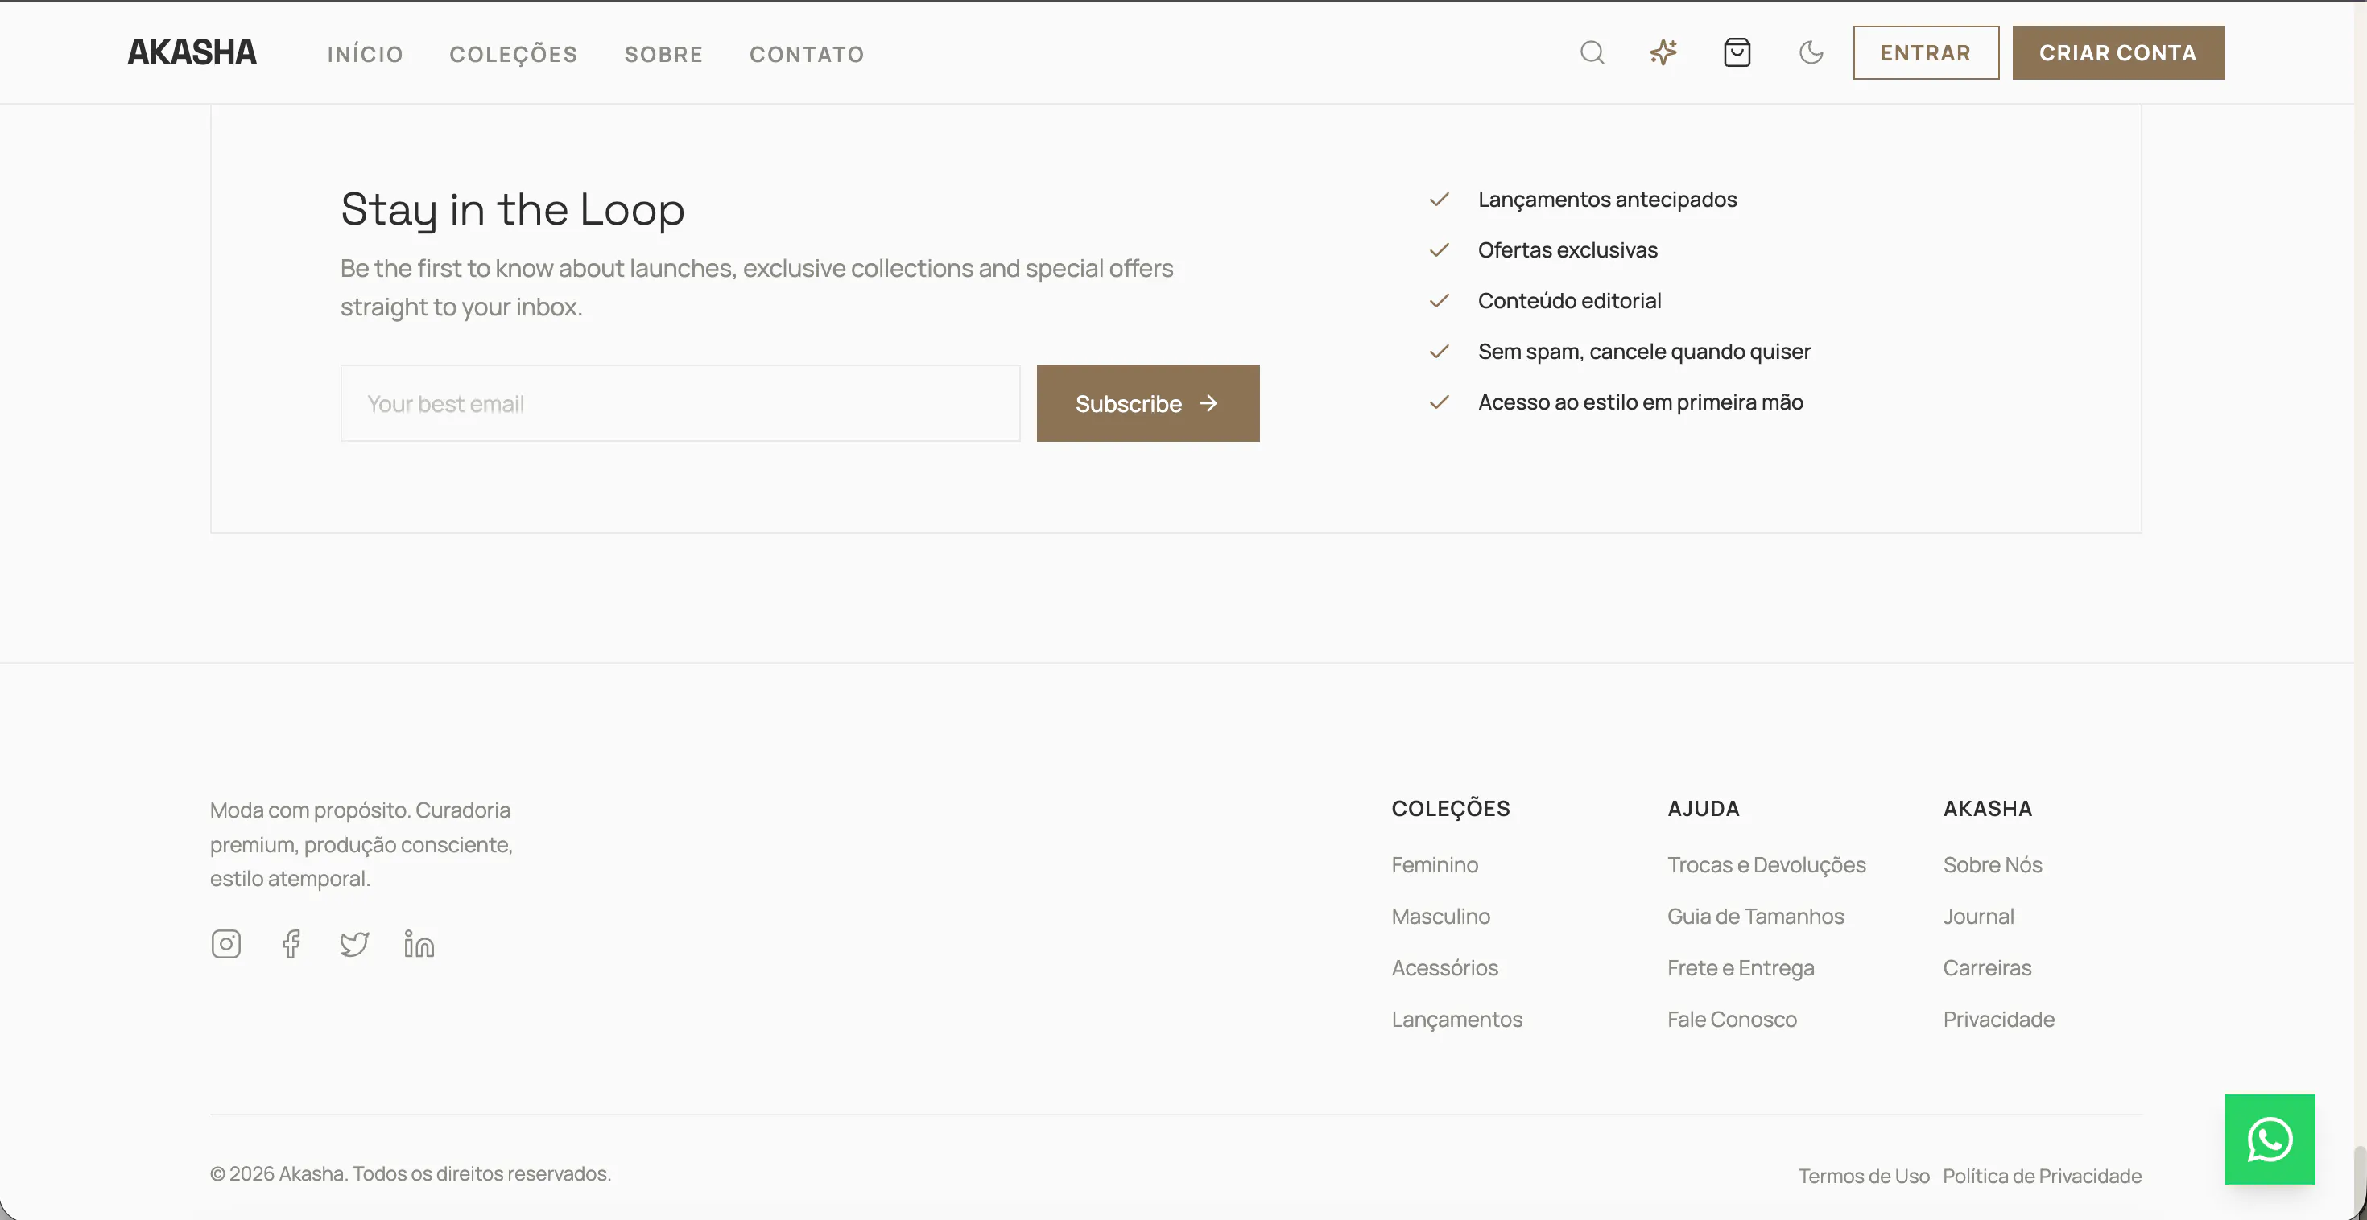Open Política de Privacidade link
The height and width of the screenshot is (1220, 2367).
click(2042, 1175)
